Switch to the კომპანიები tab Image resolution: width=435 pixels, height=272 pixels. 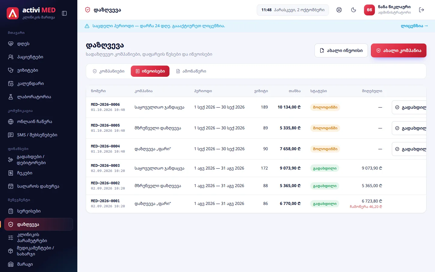tap(108, 71)
